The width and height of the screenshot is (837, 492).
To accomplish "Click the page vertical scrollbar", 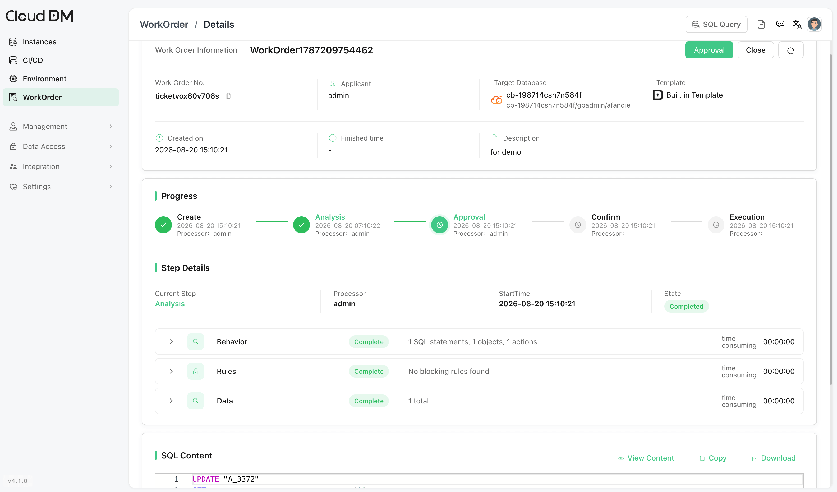I will pos(831,219).
